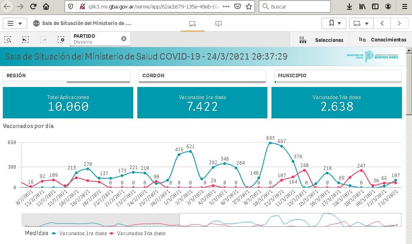Click the Qlik app overview icon beside the title

(x=36, y=23)
